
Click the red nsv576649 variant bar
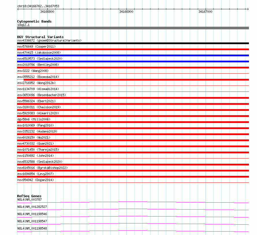(x=133, y=49)
